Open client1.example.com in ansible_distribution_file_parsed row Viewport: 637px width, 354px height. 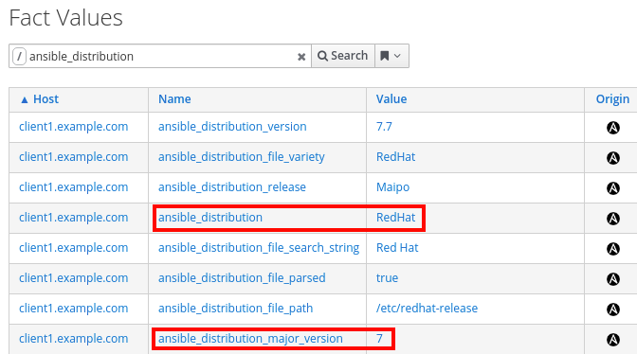(74, 277)
